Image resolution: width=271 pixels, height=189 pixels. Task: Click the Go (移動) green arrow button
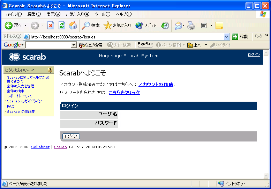point(235,37)
